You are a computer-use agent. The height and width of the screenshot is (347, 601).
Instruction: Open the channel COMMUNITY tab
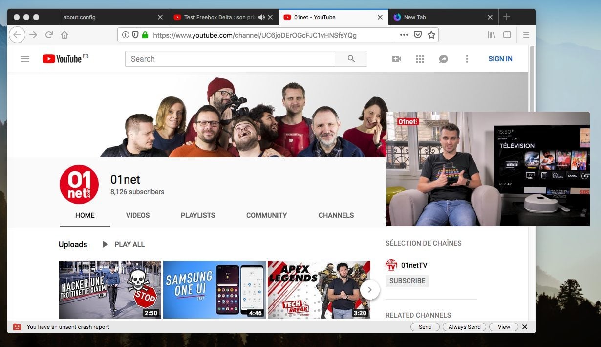pyautogui.click(x=266, y=215)
